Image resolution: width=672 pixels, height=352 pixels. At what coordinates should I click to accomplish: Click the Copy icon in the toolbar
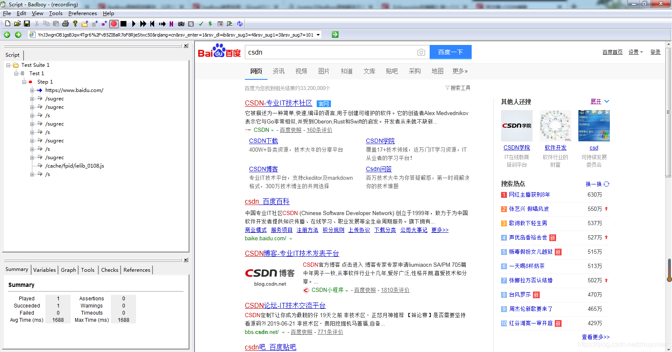click(46, 24)
